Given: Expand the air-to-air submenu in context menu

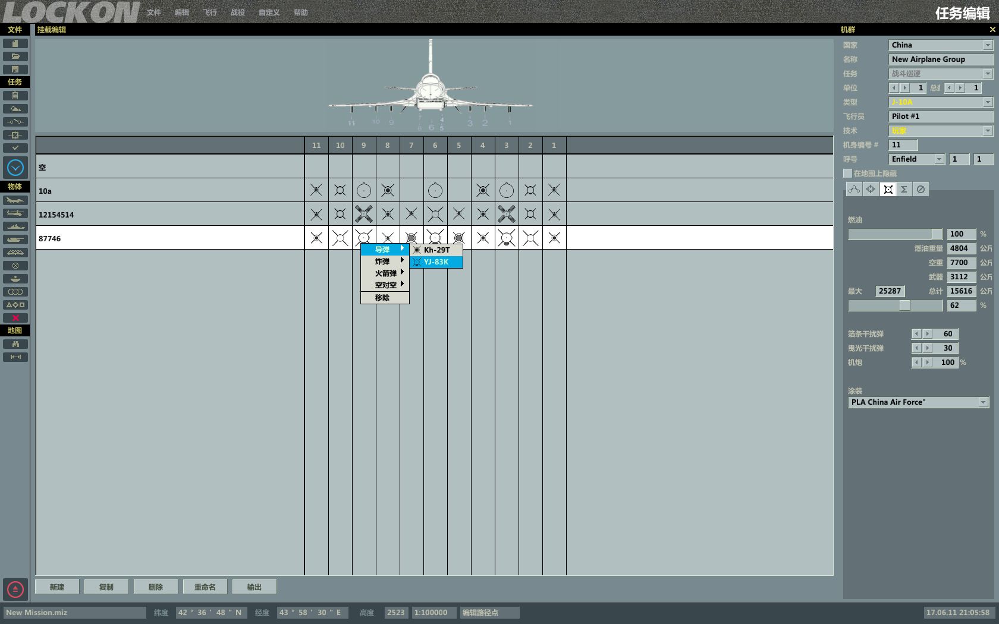Looking at the screenshot, I should tap(385, 285).
